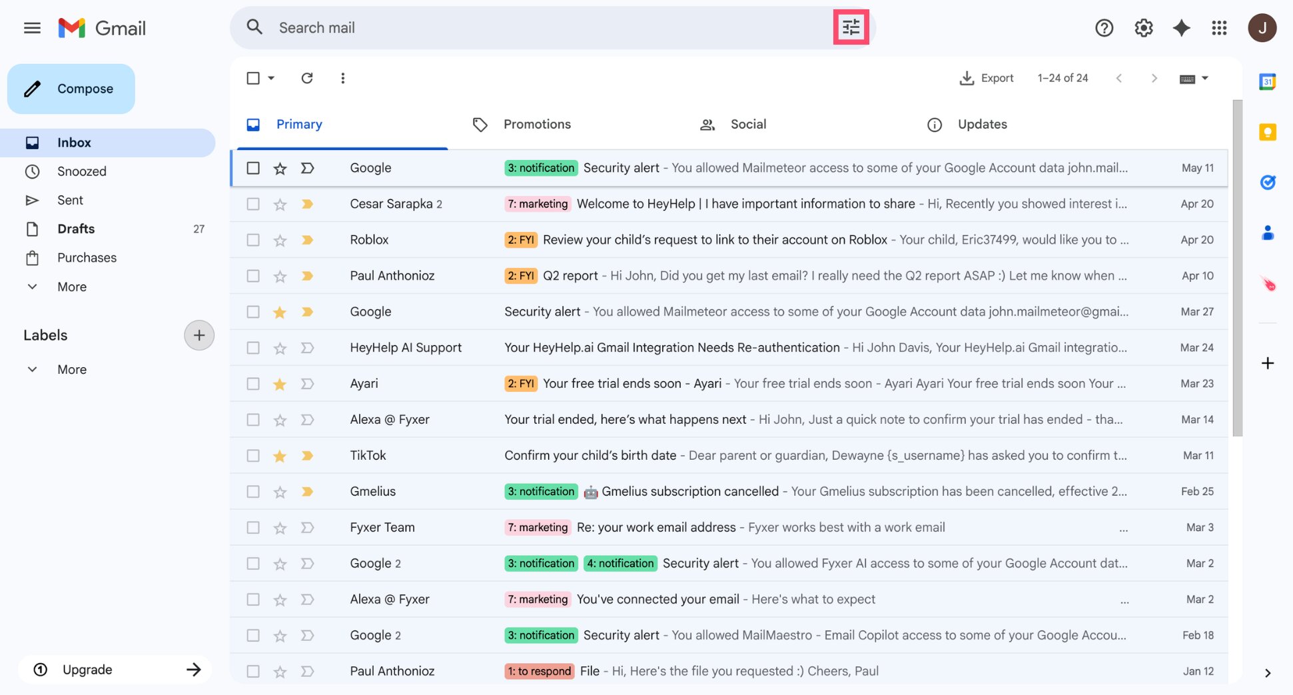The width and height of the screenshot is (1293, 695).
Task: Open the Google apps grid
Action: click(x=1219, y=28)
